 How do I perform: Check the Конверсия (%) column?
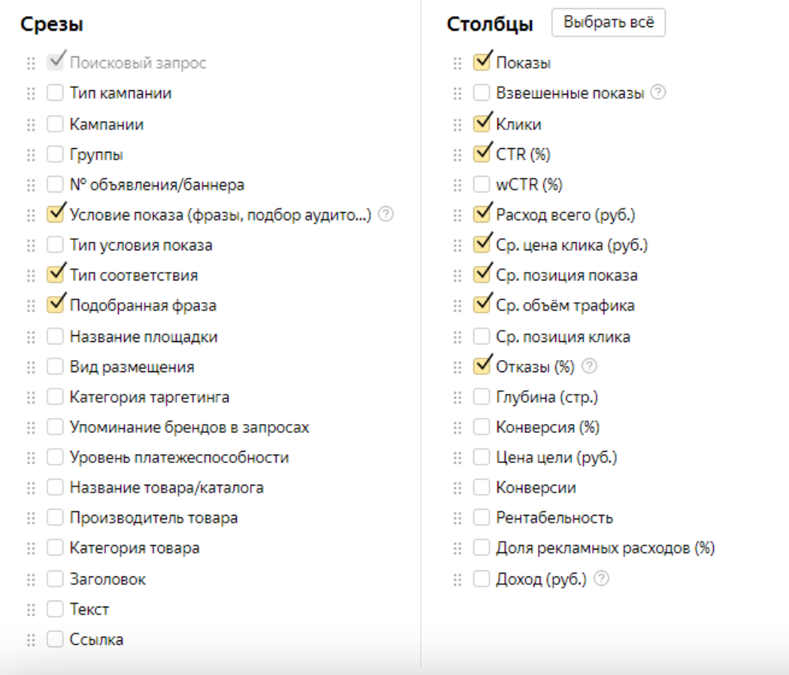482,427
